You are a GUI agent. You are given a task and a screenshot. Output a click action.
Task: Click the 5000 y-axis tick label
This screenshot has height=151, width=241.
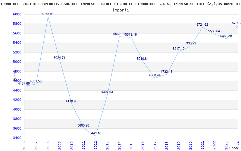point(17,62)
